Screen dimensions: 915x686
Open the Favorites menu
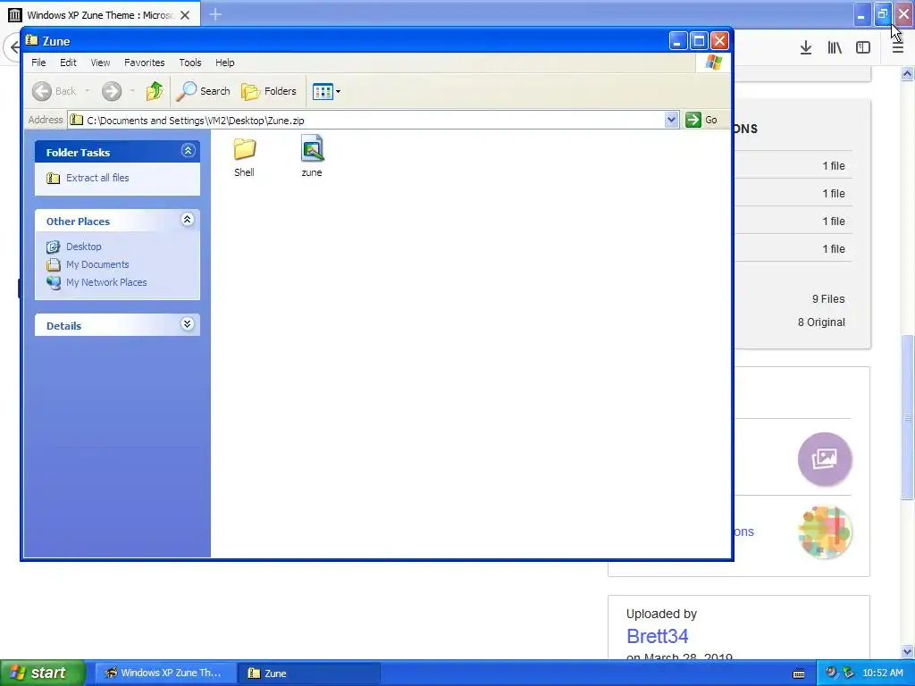[144, 63]
